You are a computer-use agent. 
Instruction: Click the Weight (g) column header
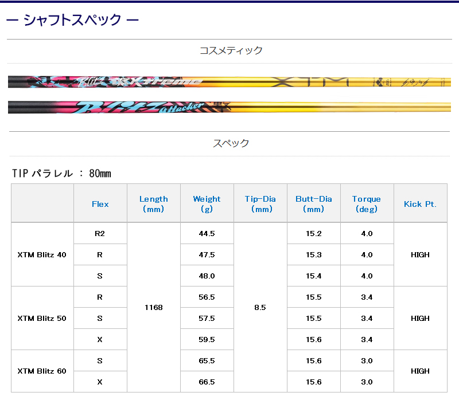[x=207, y=204]
